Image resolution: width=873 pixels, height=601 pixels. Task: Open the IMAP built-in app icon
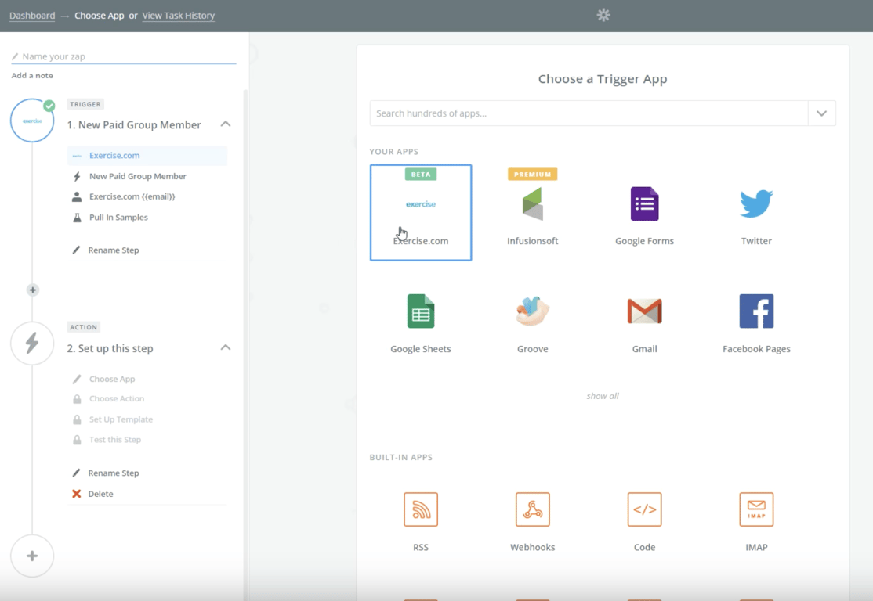[x=756, y=509]
